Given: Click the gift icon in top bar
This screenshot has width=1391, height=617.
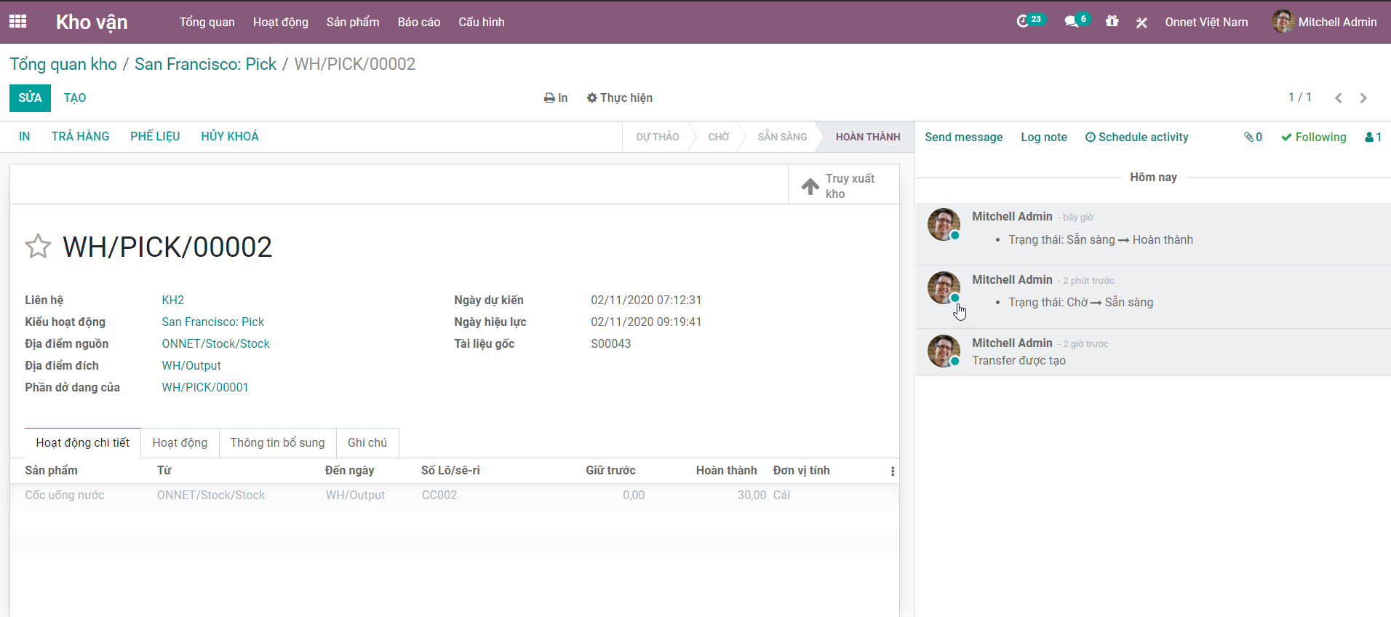Looking at the screenshot, I should [x=1112, y=22].
